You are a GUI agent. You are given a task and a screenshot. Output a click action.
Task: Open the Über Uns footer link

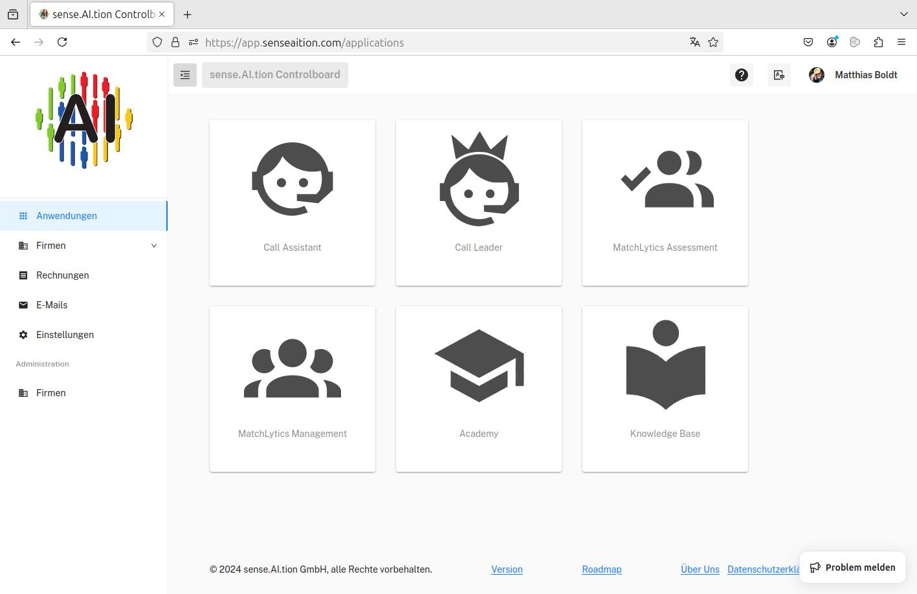(700, 569)
